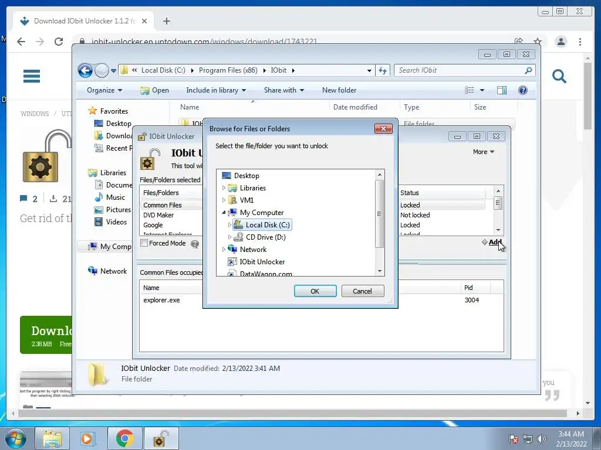The width and height of the screenshot is (601, 450).
Task: Click the change view icon in Explorer
Action: (x=469, y=90)
